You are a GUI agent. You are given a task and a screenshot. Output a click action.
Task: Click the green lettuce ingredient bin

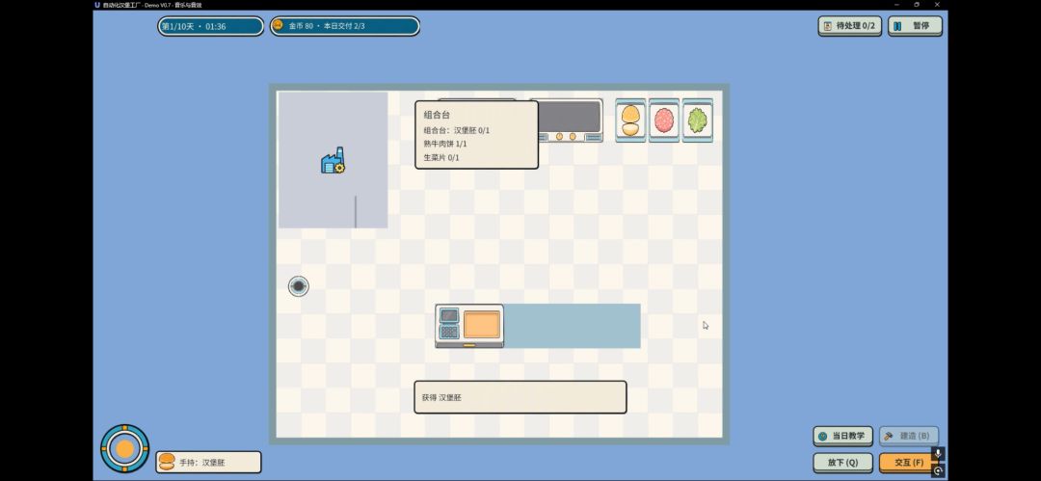point(697,120)
